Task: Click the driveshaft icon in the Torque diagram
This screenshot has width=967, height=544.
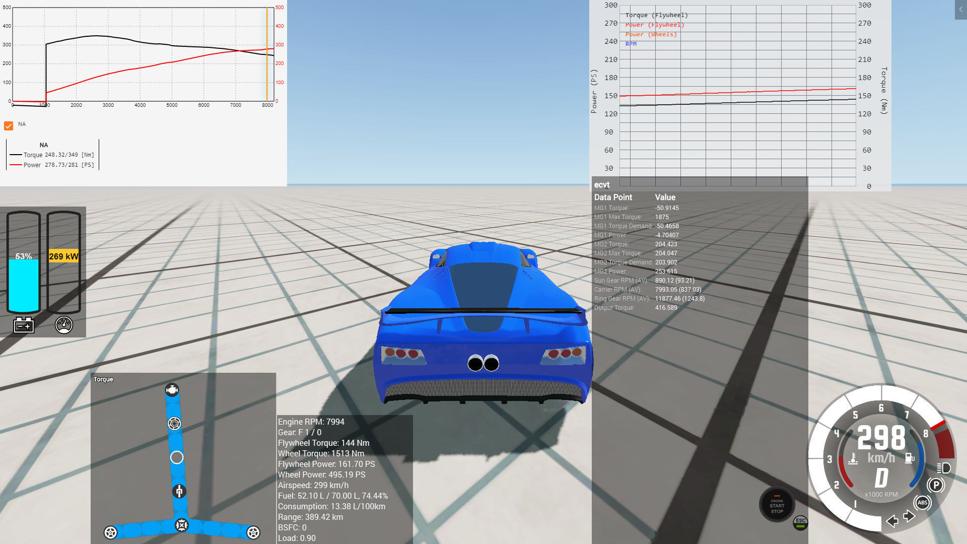Action: pos(179,491)
